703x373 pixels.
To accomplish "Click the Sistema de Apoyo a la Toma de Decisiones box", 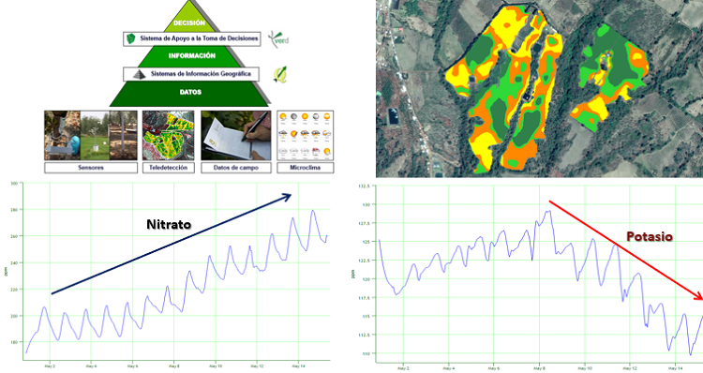I will (192, 38).
